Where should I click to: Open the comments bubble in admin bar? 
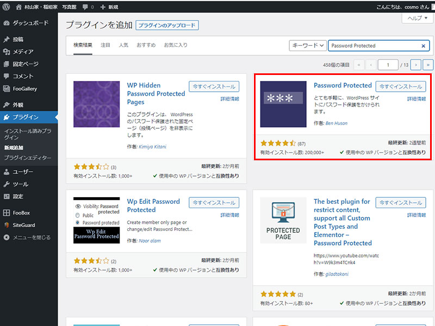[88, 7]
